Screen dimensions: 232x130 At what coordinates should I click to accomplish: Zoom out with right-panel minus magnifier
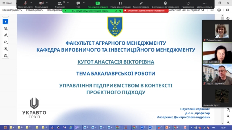point(228,122)
